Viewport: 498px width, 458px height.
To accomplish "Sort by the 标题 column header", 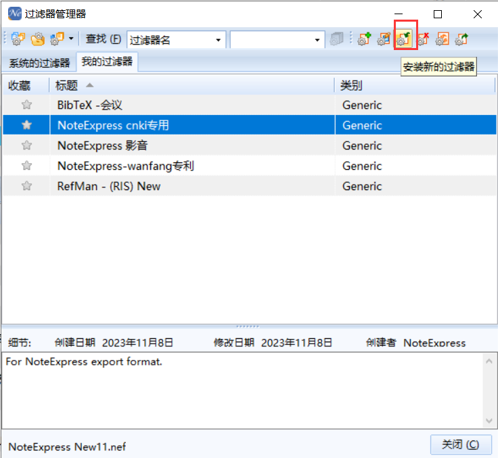I will [x=192, y=85].
